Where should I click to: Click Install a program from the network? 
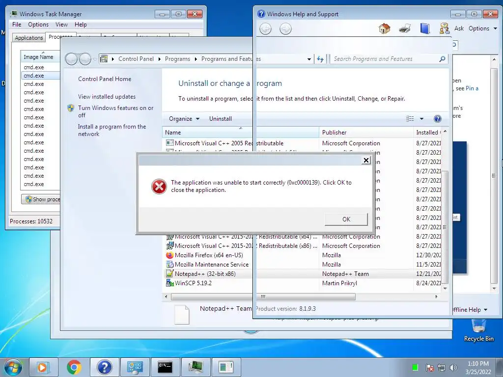tap(112, 130)
